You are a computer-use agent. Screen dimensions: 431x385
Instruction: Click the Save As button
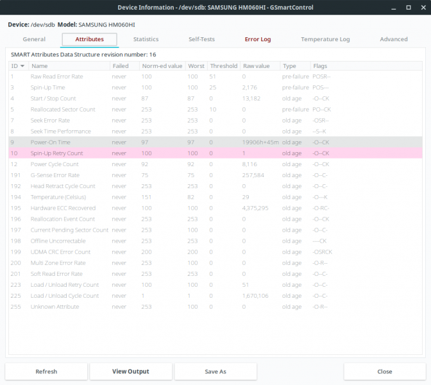pos(216,372)
